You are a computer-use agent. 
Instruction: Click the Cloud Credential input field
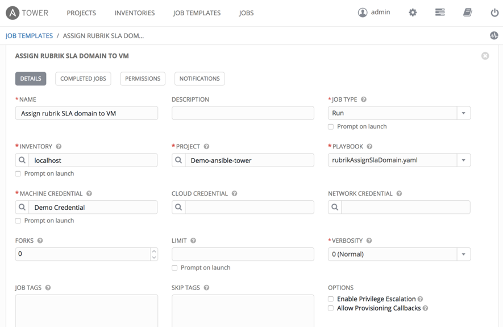[x=250, y=208]
